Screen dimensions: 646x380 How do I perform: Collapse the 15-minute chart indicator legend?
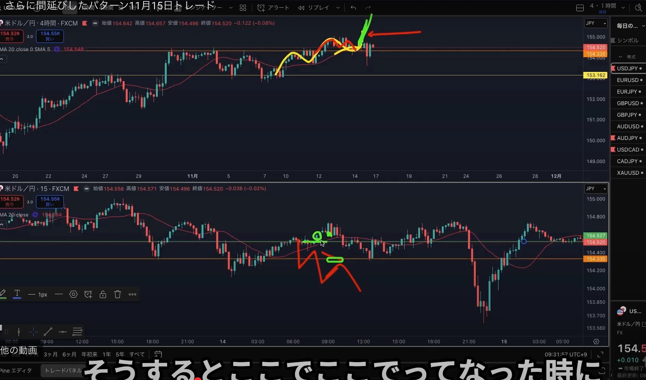[x=2, y=225]
